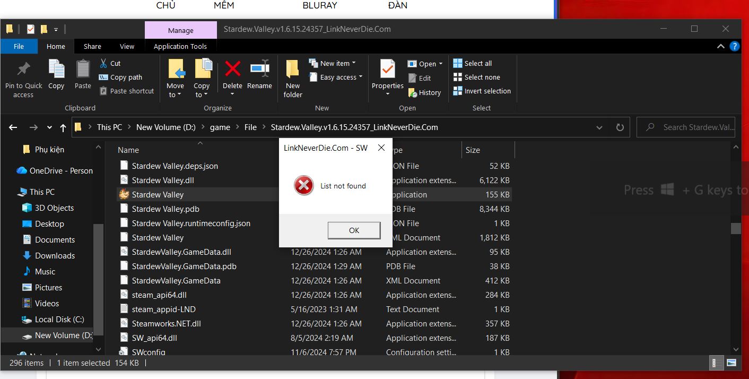Switch to the Share tab
749x379 pixels.
(92, 46)
